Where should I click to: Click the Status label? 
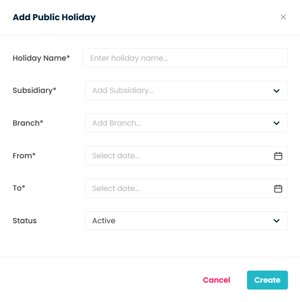(25, 221)
